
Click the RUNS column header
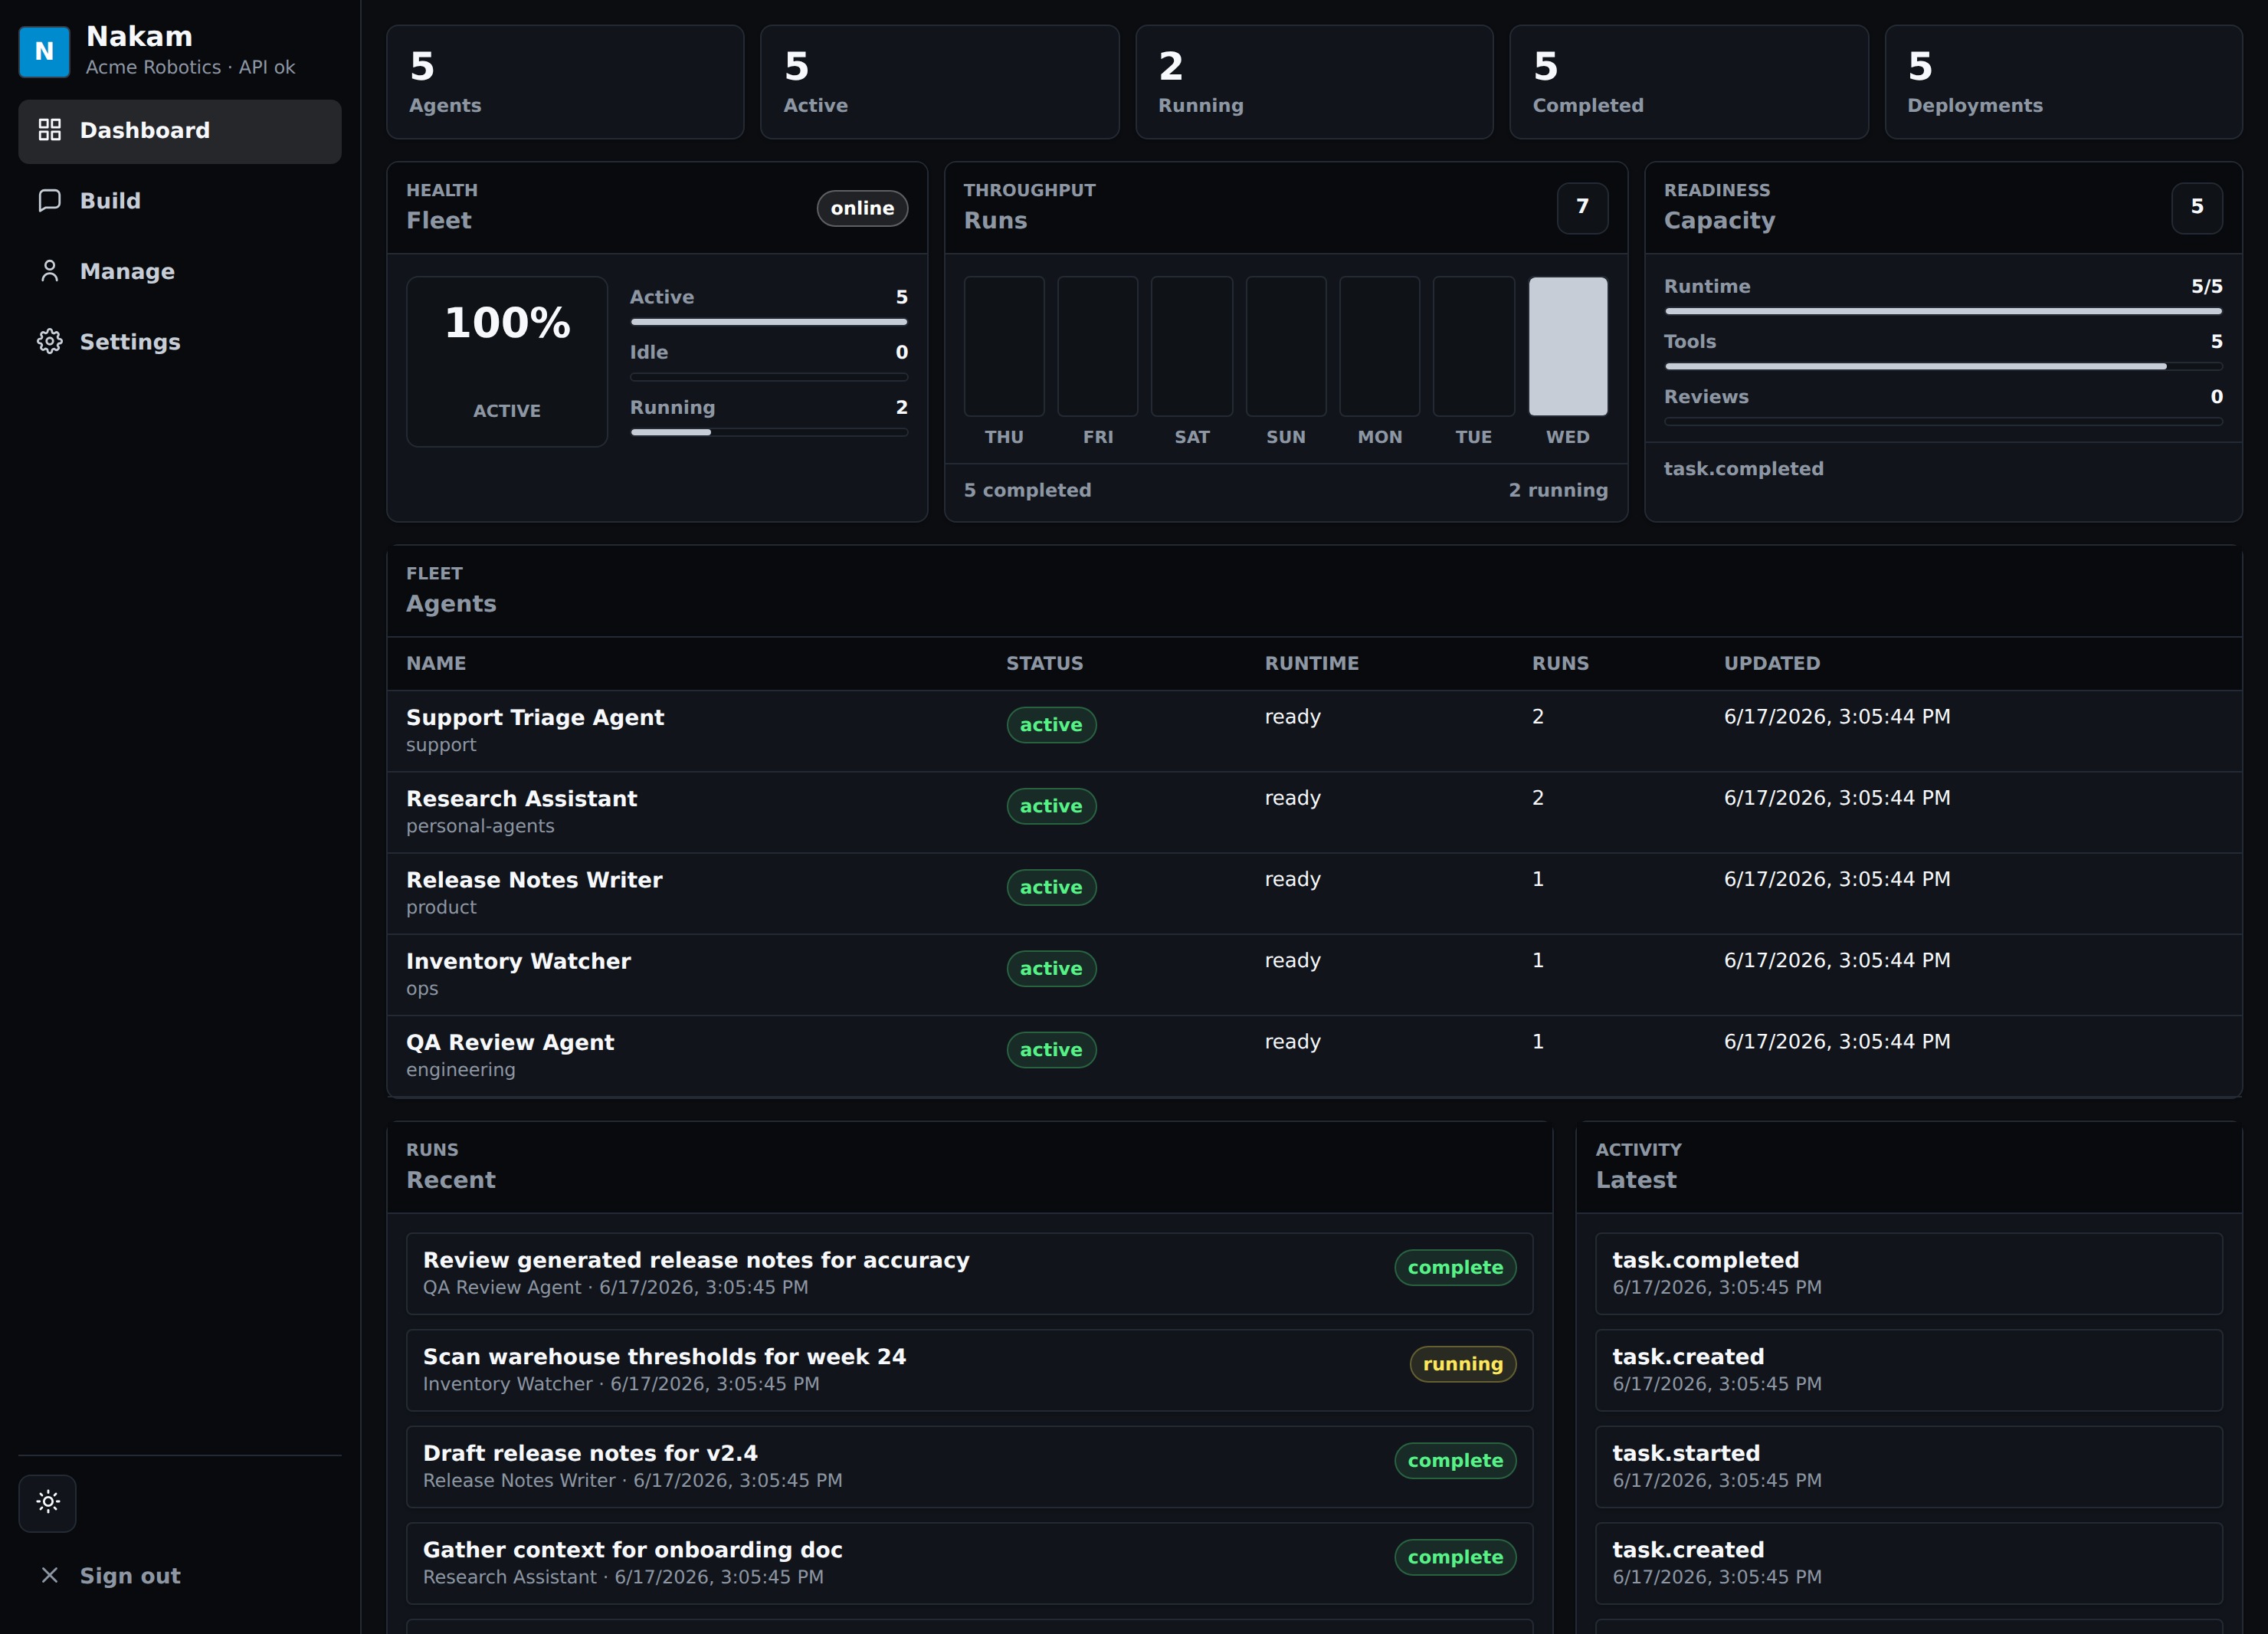[1560, 663]
